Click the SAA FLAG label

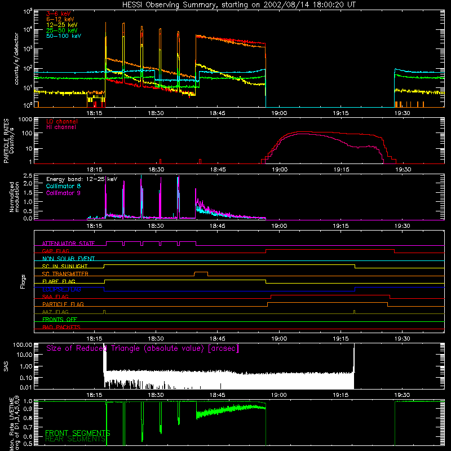pos(55,297)
